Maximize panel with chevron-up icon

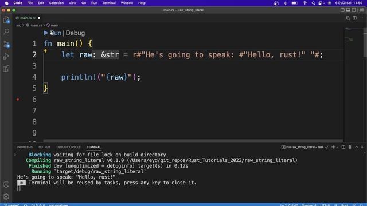[357, 147]
